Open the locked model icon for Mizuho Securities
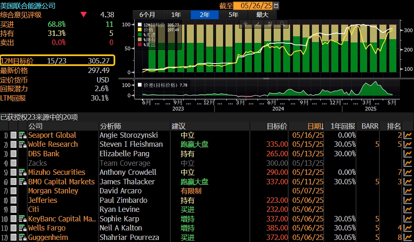 pyautogui.click(x=23, y=172)
